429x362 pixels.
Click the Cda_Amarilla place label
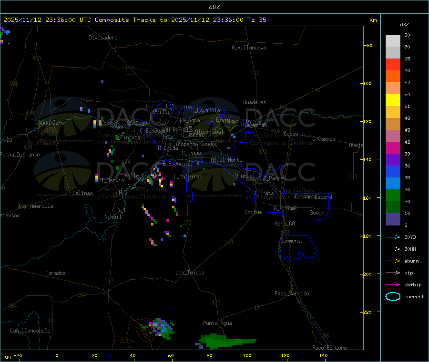point(36,206)
